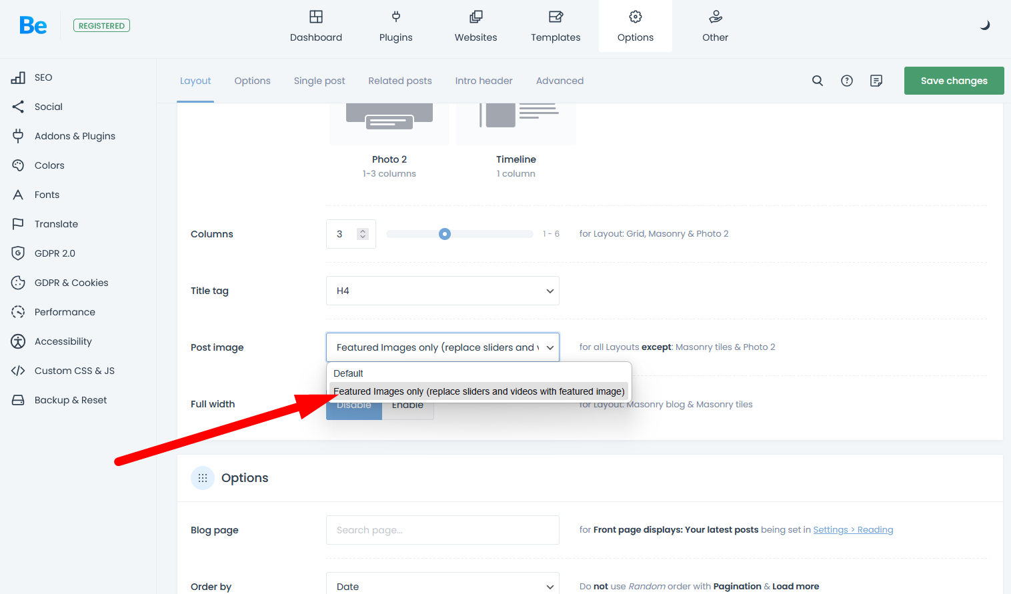Open the notes icon beside Save changes
The image size is (1011, 594).
876,81
